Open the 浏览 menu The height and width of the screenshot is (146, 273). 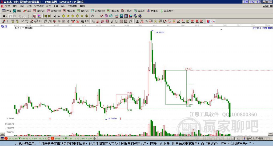[15, 6]
